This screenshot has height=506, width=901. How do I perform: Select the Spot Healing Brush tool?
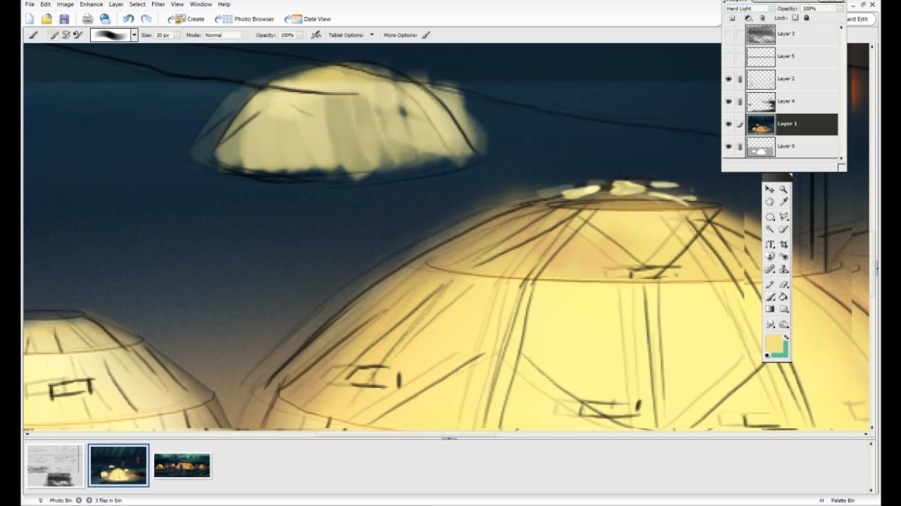pyautogui.click(x=769, y=268)
